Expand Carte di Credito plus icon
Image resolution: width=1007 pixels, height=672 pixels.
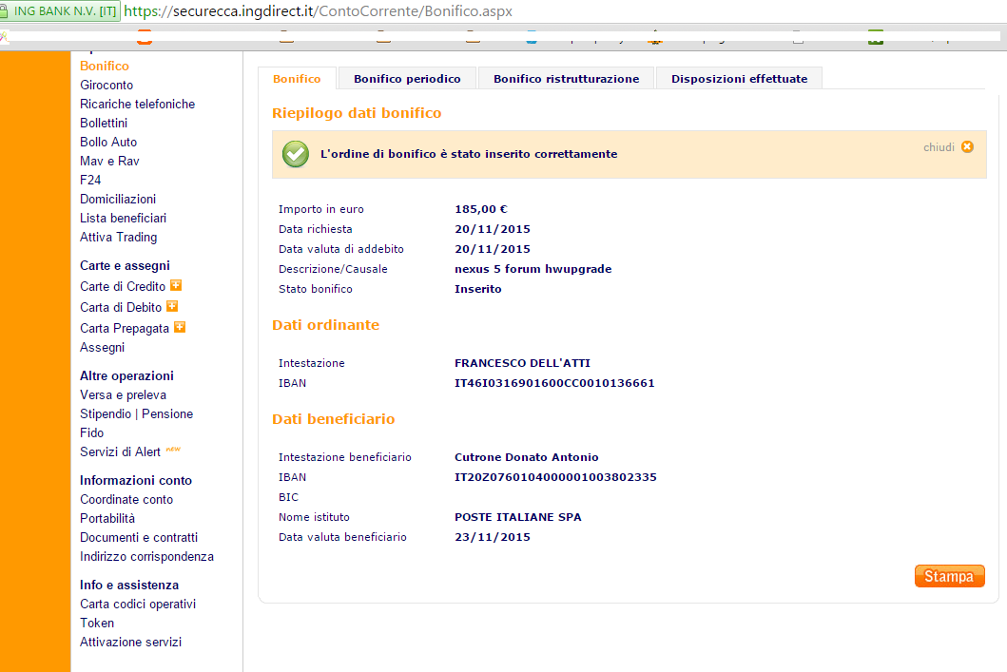(176, 285)
